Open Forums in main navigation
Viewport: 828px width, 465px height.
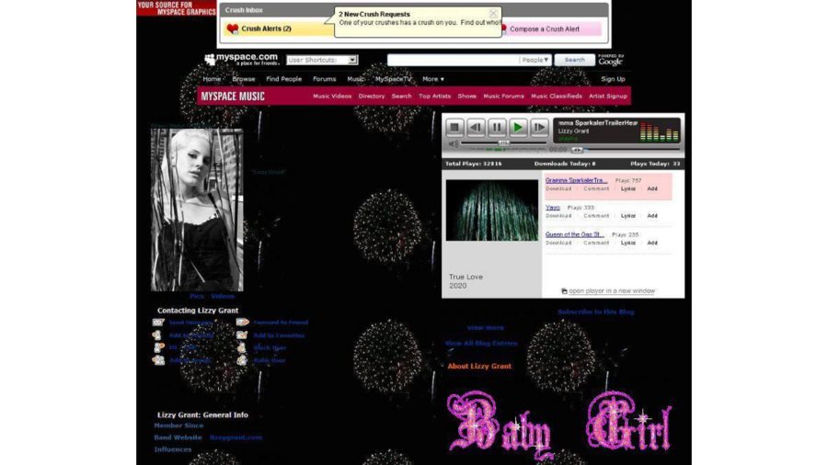click(x=324, y=79)
